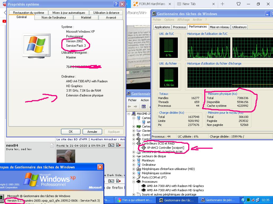The width and height of the screenshot is (273, 204).
Task: Open a new browser tab with plus icon
Action: click(223, 4)
